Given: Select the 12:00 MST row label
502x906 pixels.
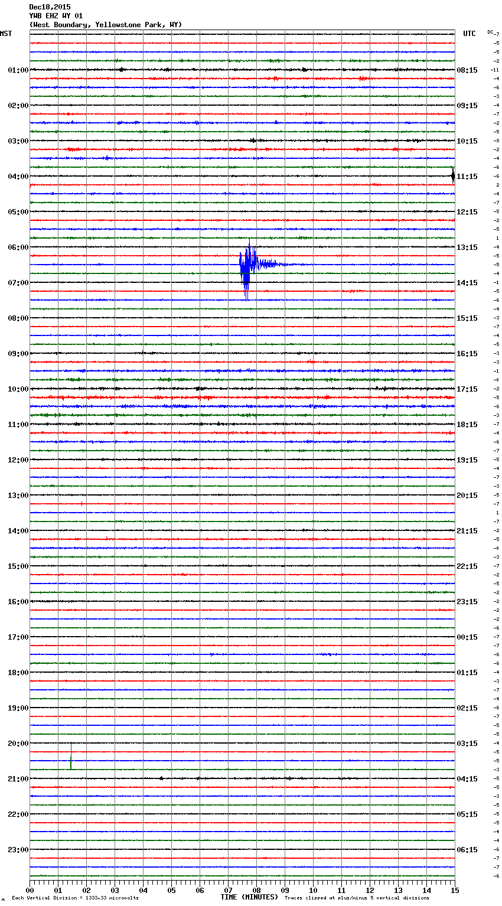Looking at the screenshot, I should point(18,460).
